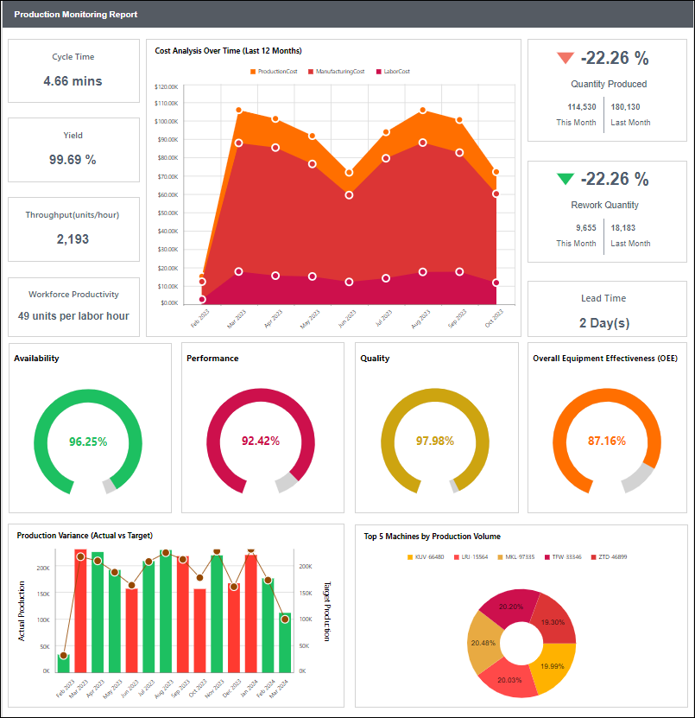Screen dimensions: 695x718
Task: Click the red Oct 2023 production variance bar
Action: coord(200,631)
